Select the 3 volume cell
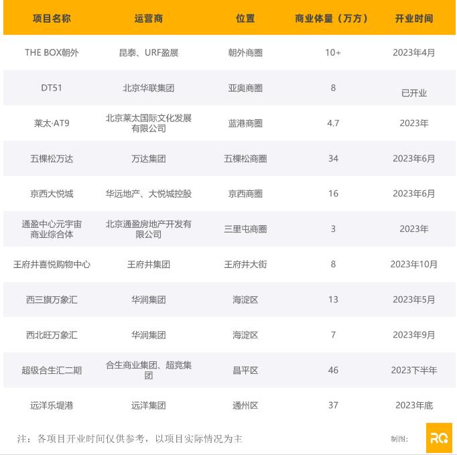 tap(333, 229)
